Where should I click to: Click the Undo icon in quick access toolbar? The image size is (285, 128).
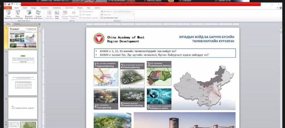click(x=11, y=4)
